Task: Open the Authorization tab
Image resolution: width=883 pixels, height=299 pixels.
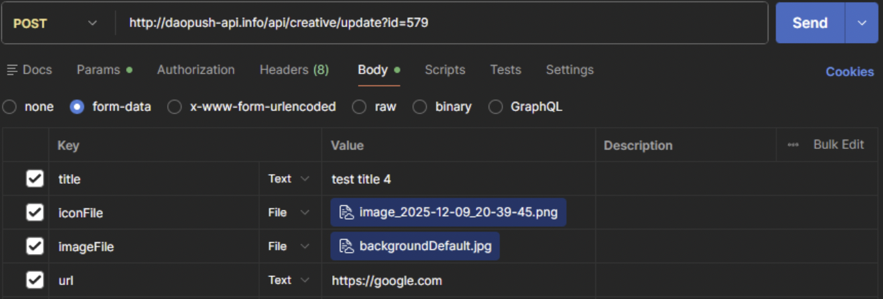Action: (x=196, y=70)
